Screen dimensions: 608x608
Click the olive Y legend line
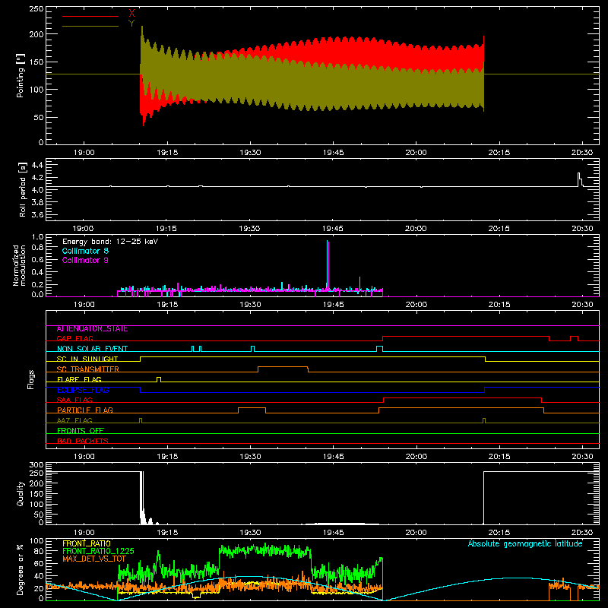point(90,26)
